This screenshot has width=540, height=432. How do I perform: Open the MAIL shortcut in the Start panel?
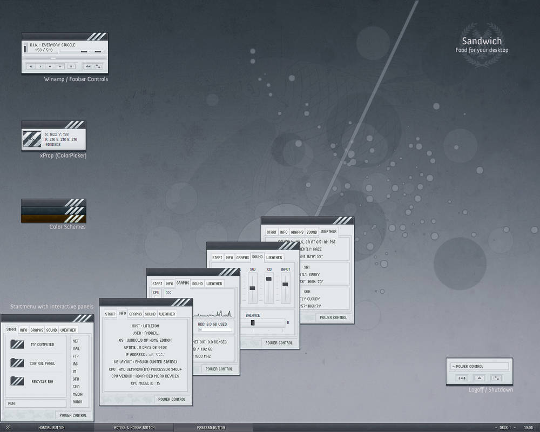(76, 349)
